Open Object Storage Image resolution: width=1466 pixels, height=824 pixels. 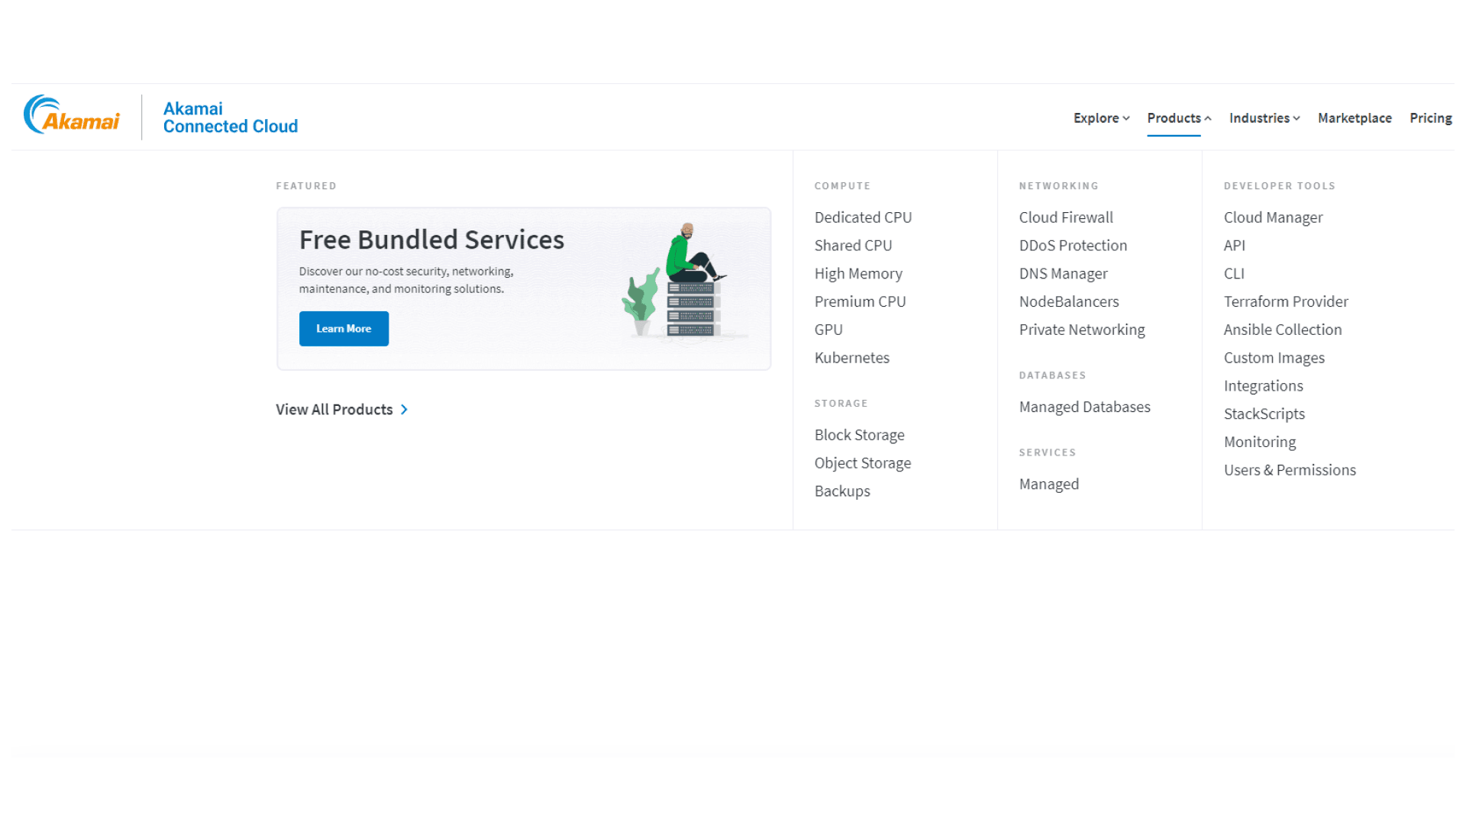point(862,463)
